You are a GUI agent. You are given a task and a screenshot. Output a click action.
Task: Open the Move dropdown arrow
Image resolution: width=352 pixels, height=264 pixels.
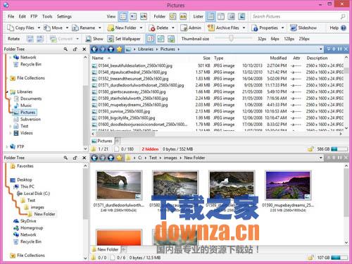67,28
